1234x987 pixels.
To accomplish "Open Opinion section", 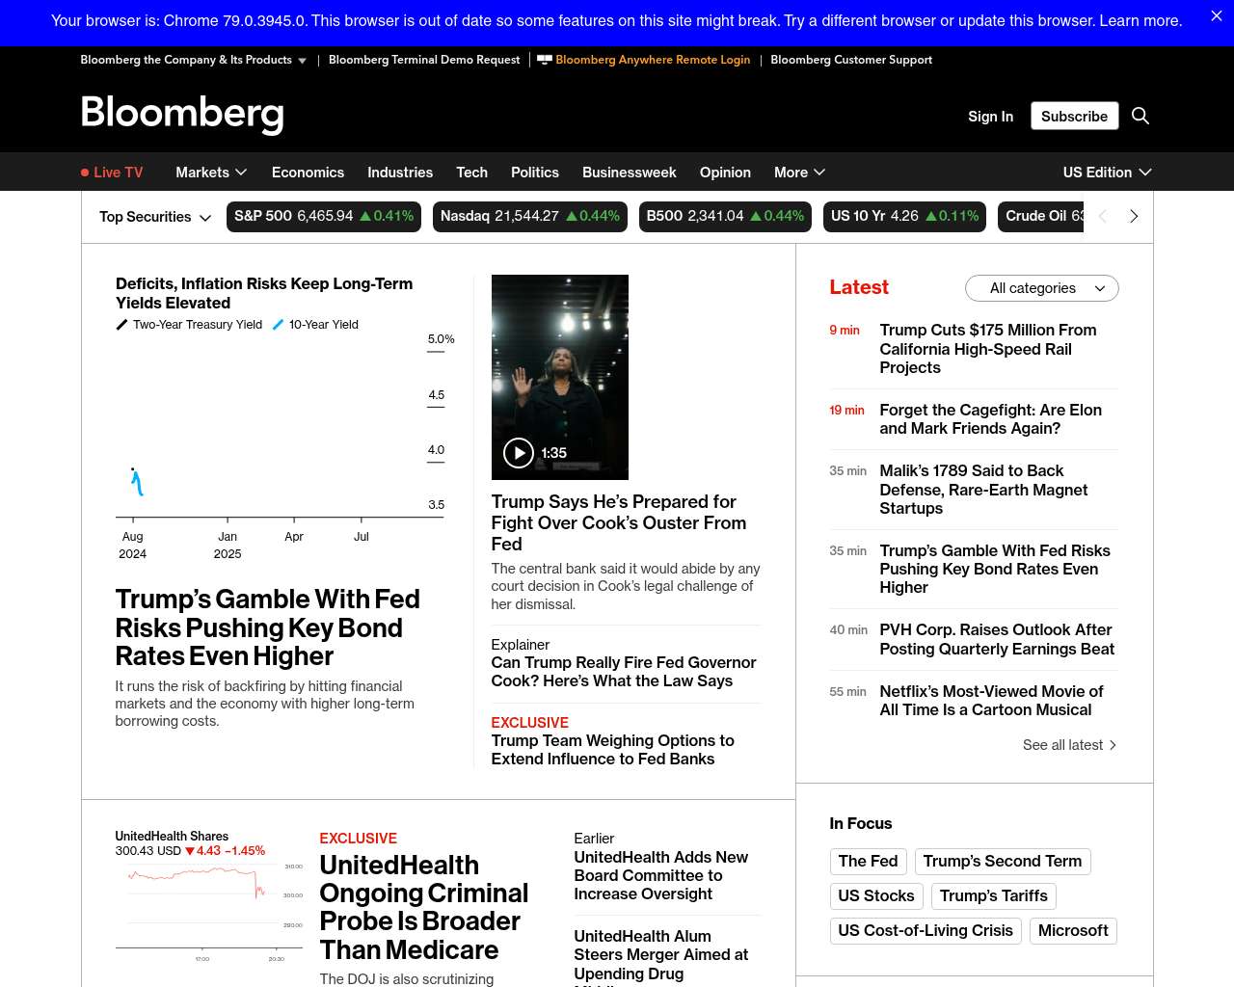I will click(725, 173).
